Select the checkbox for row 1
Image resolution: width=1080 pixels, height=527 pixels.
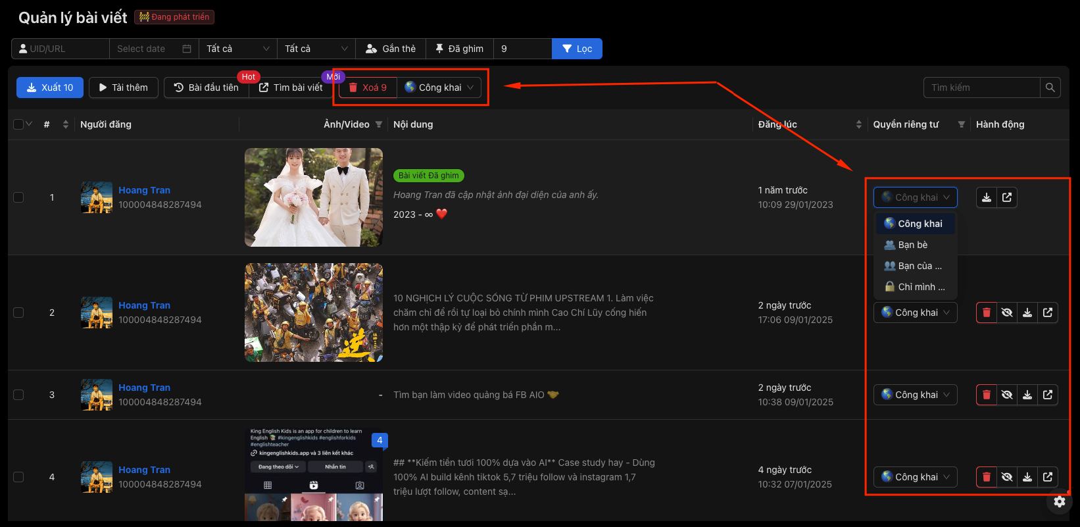pos(18,197)
